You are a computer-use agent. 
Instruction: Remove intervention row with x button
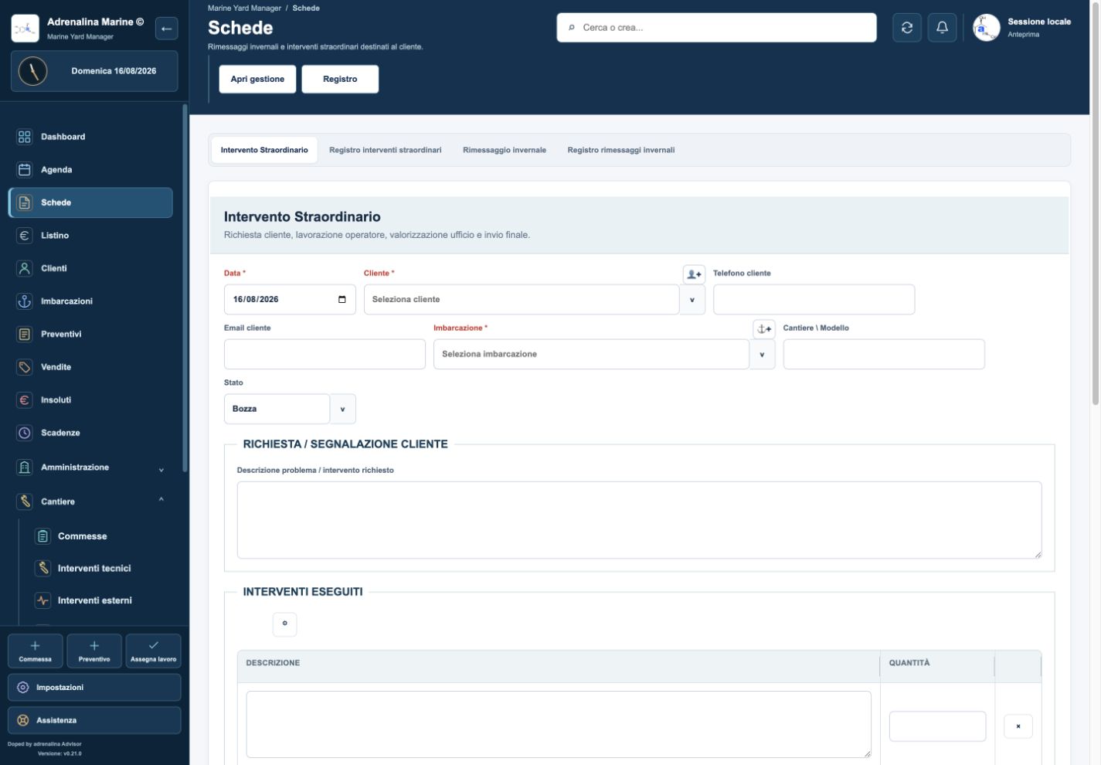pyautogui.click(x=1018, y=726)
